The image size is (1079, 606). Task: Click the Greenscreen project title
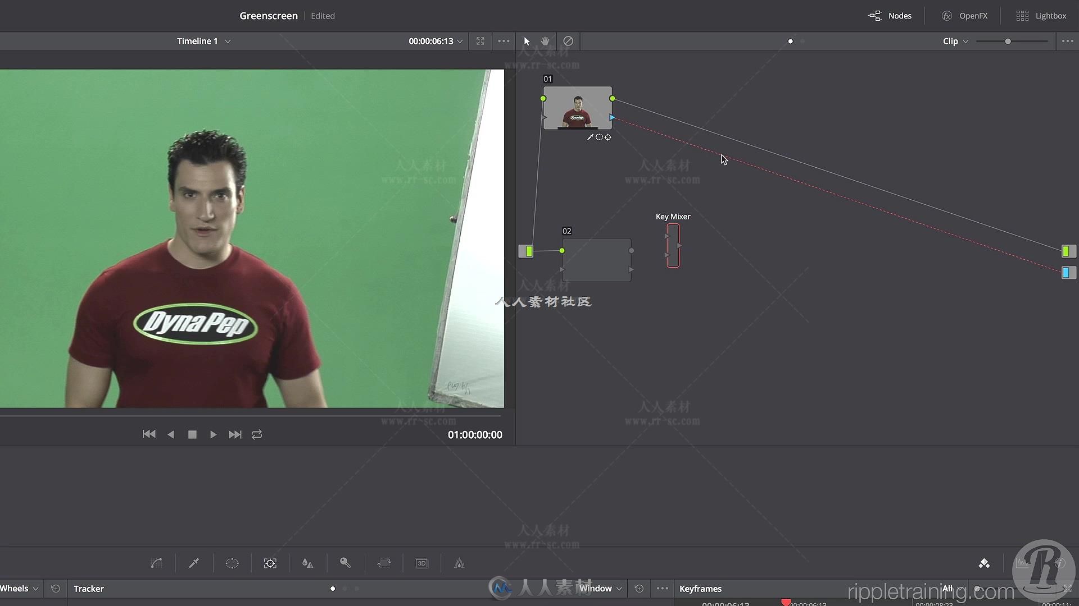tap(269, 16)
